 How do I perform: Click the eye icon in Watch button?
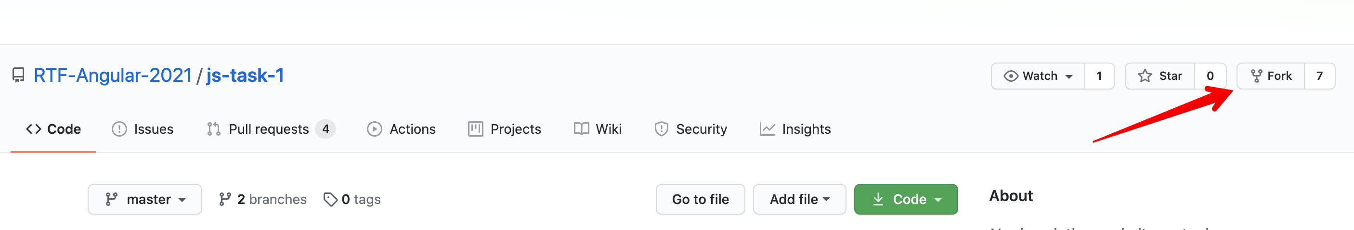point(1010,76)
